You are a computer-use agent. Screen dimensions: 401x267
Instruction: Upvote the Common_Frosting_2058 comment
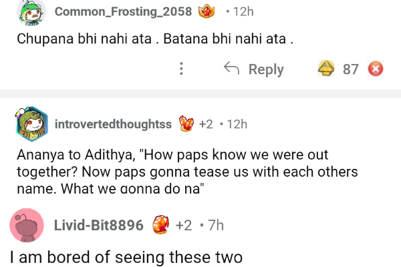(x=327, y=69)
